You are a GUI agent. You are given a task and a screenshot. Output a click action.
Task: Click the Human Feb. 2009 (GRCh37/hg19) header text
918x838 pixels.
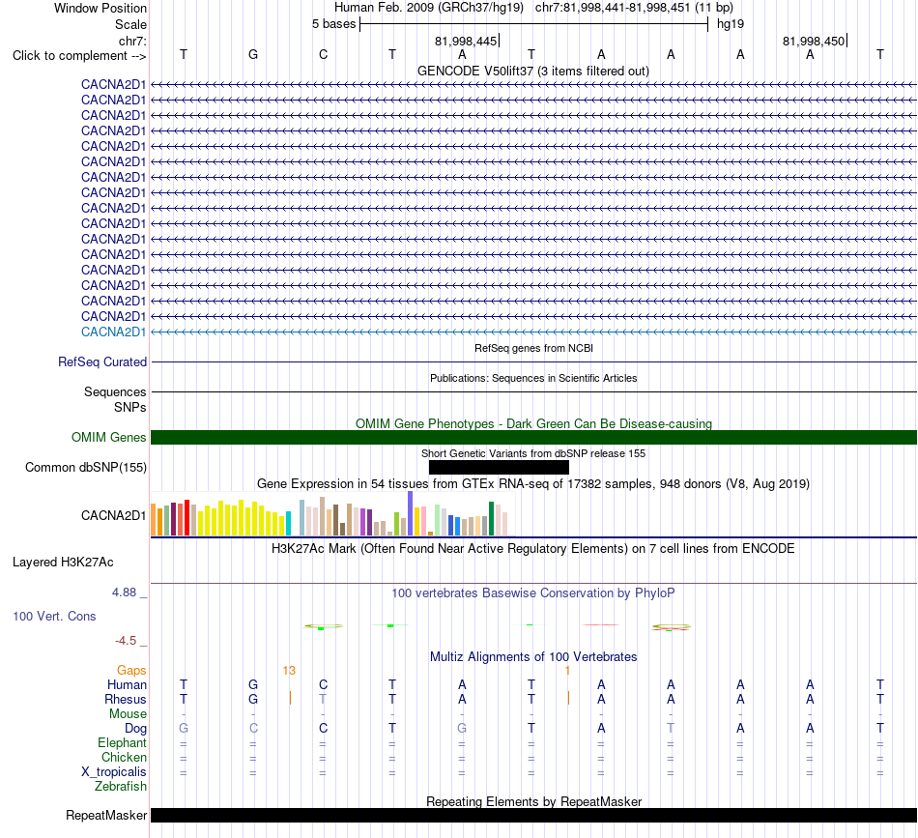click(428, 8)
